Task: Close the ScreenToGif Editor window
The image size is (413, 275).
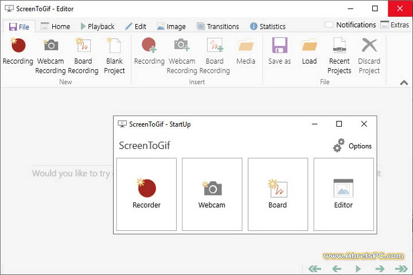Action: (x=400, y=9)
